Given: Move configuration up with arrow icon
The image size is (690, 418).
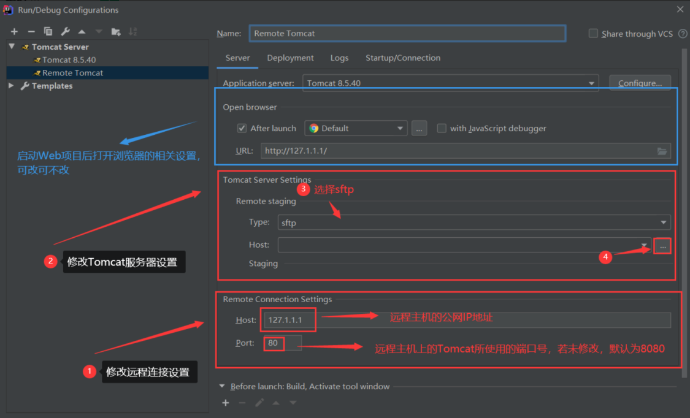Looking at the screenshot, I should [82, 32].
